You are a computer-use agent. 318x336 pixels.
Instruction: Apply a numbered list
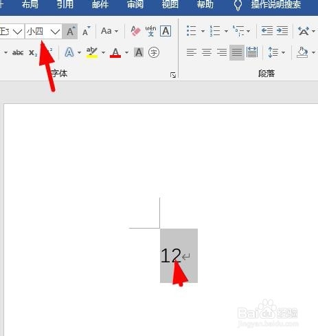(x=215, y=31)
